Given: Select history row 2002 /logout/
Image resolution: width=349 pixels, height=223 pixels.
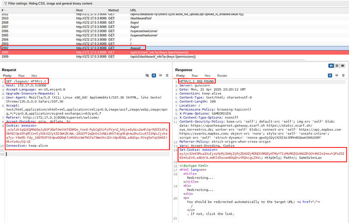Looking at the screenshot, I should pos(174,48).
